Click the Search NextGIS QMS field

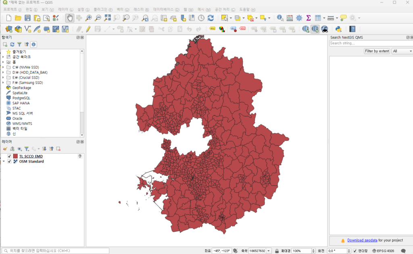pos(370,43)
